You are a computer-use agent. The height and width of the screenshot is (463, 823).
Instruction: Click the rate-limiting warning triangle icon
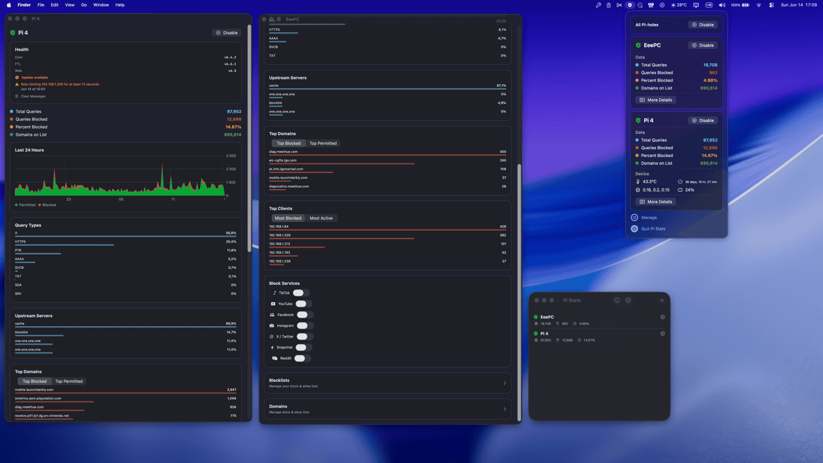click(17, 84)
